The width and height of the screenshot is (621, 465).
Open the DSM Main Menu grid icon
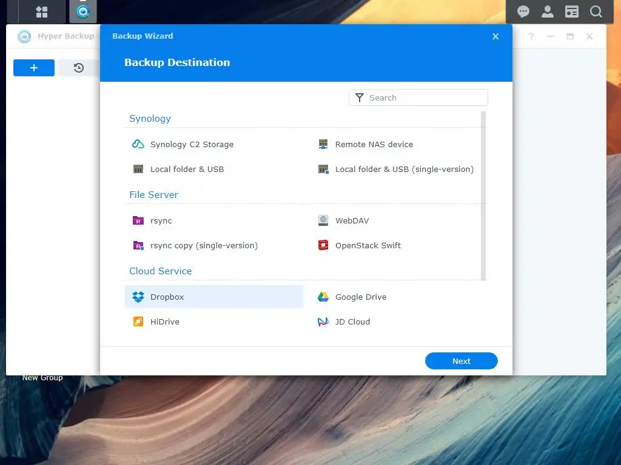click(42, 12)
